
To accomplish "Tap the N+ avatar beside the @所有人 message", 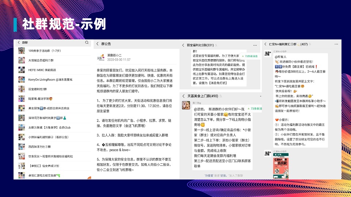I will click(x=268, y=54).
